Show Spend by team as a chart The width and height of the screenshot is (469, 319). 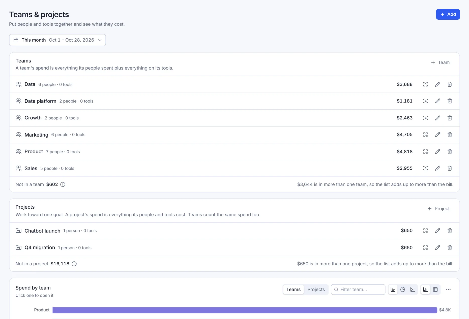pos(425,290)
